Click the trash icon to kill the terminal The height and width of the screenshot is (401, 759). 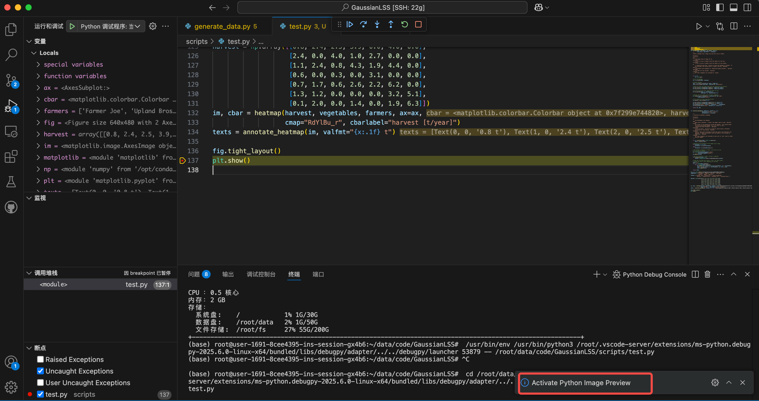(x=707, y=274)
